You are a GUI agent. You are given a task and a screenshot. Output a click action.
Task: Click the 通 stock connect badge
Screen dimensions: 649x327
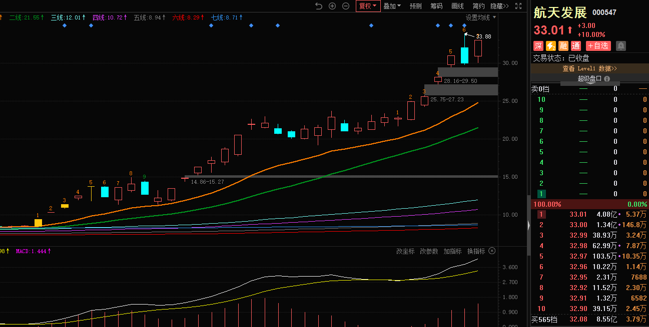click(576, 46)
